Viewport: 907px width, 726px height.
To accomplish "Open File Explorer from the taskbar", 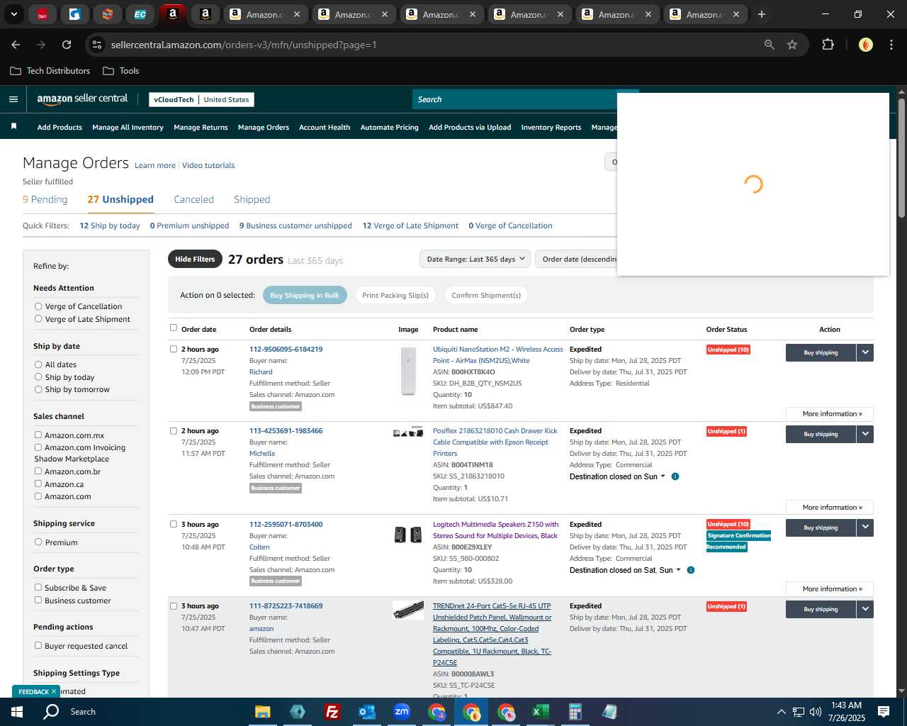I will (263, 712).
